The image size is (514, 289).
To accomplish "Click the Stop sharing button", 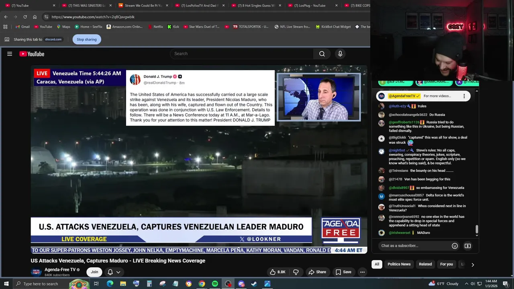I will [x=87, y=39].
